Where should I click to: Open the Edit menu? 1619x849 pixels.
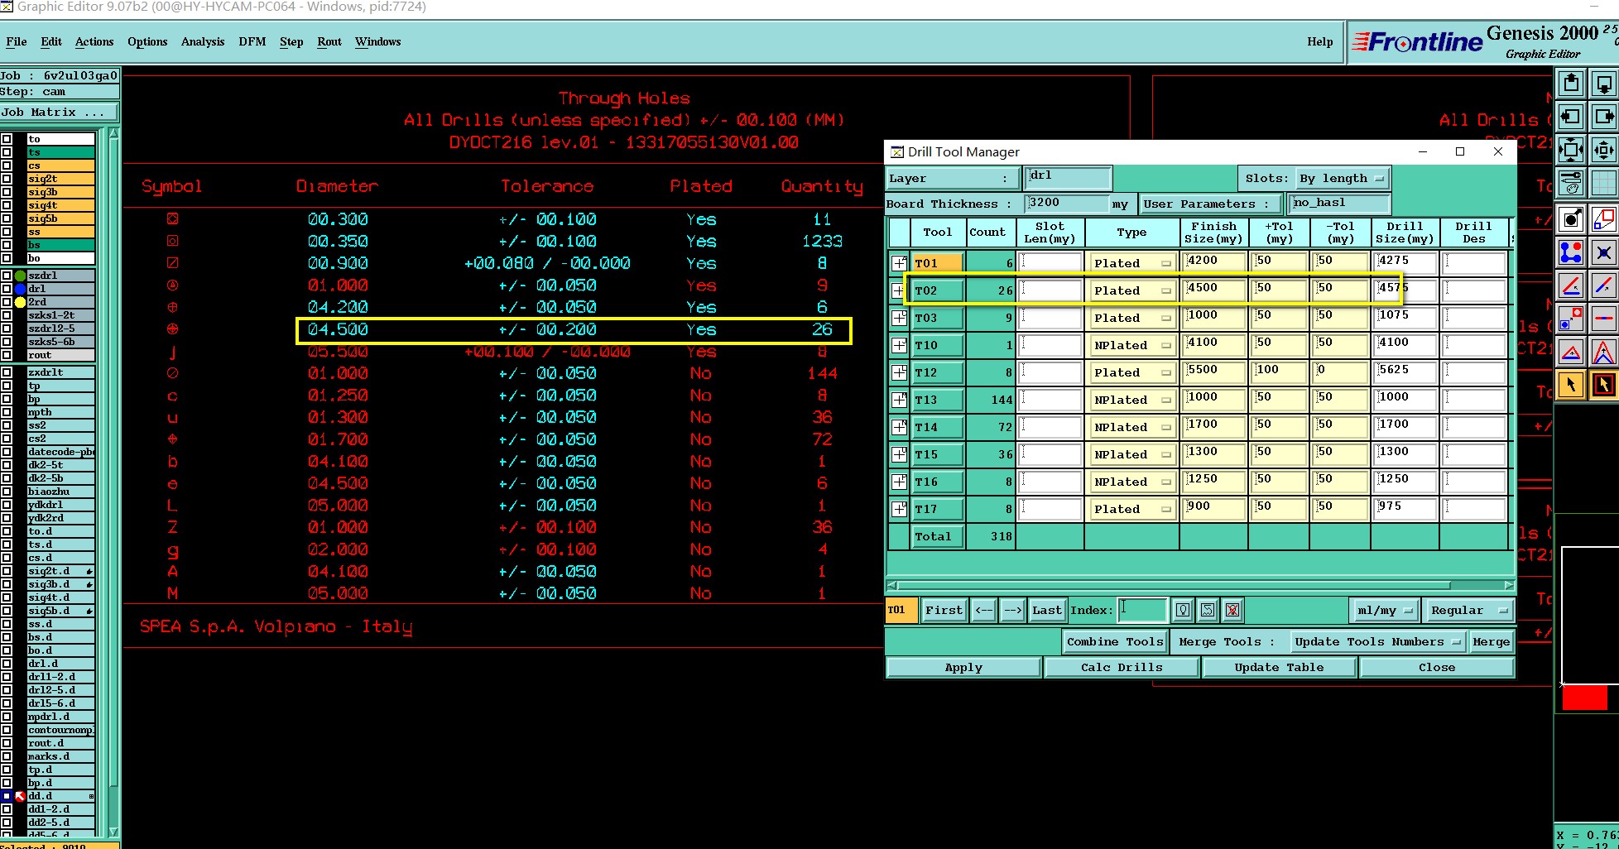coord(51,41)
